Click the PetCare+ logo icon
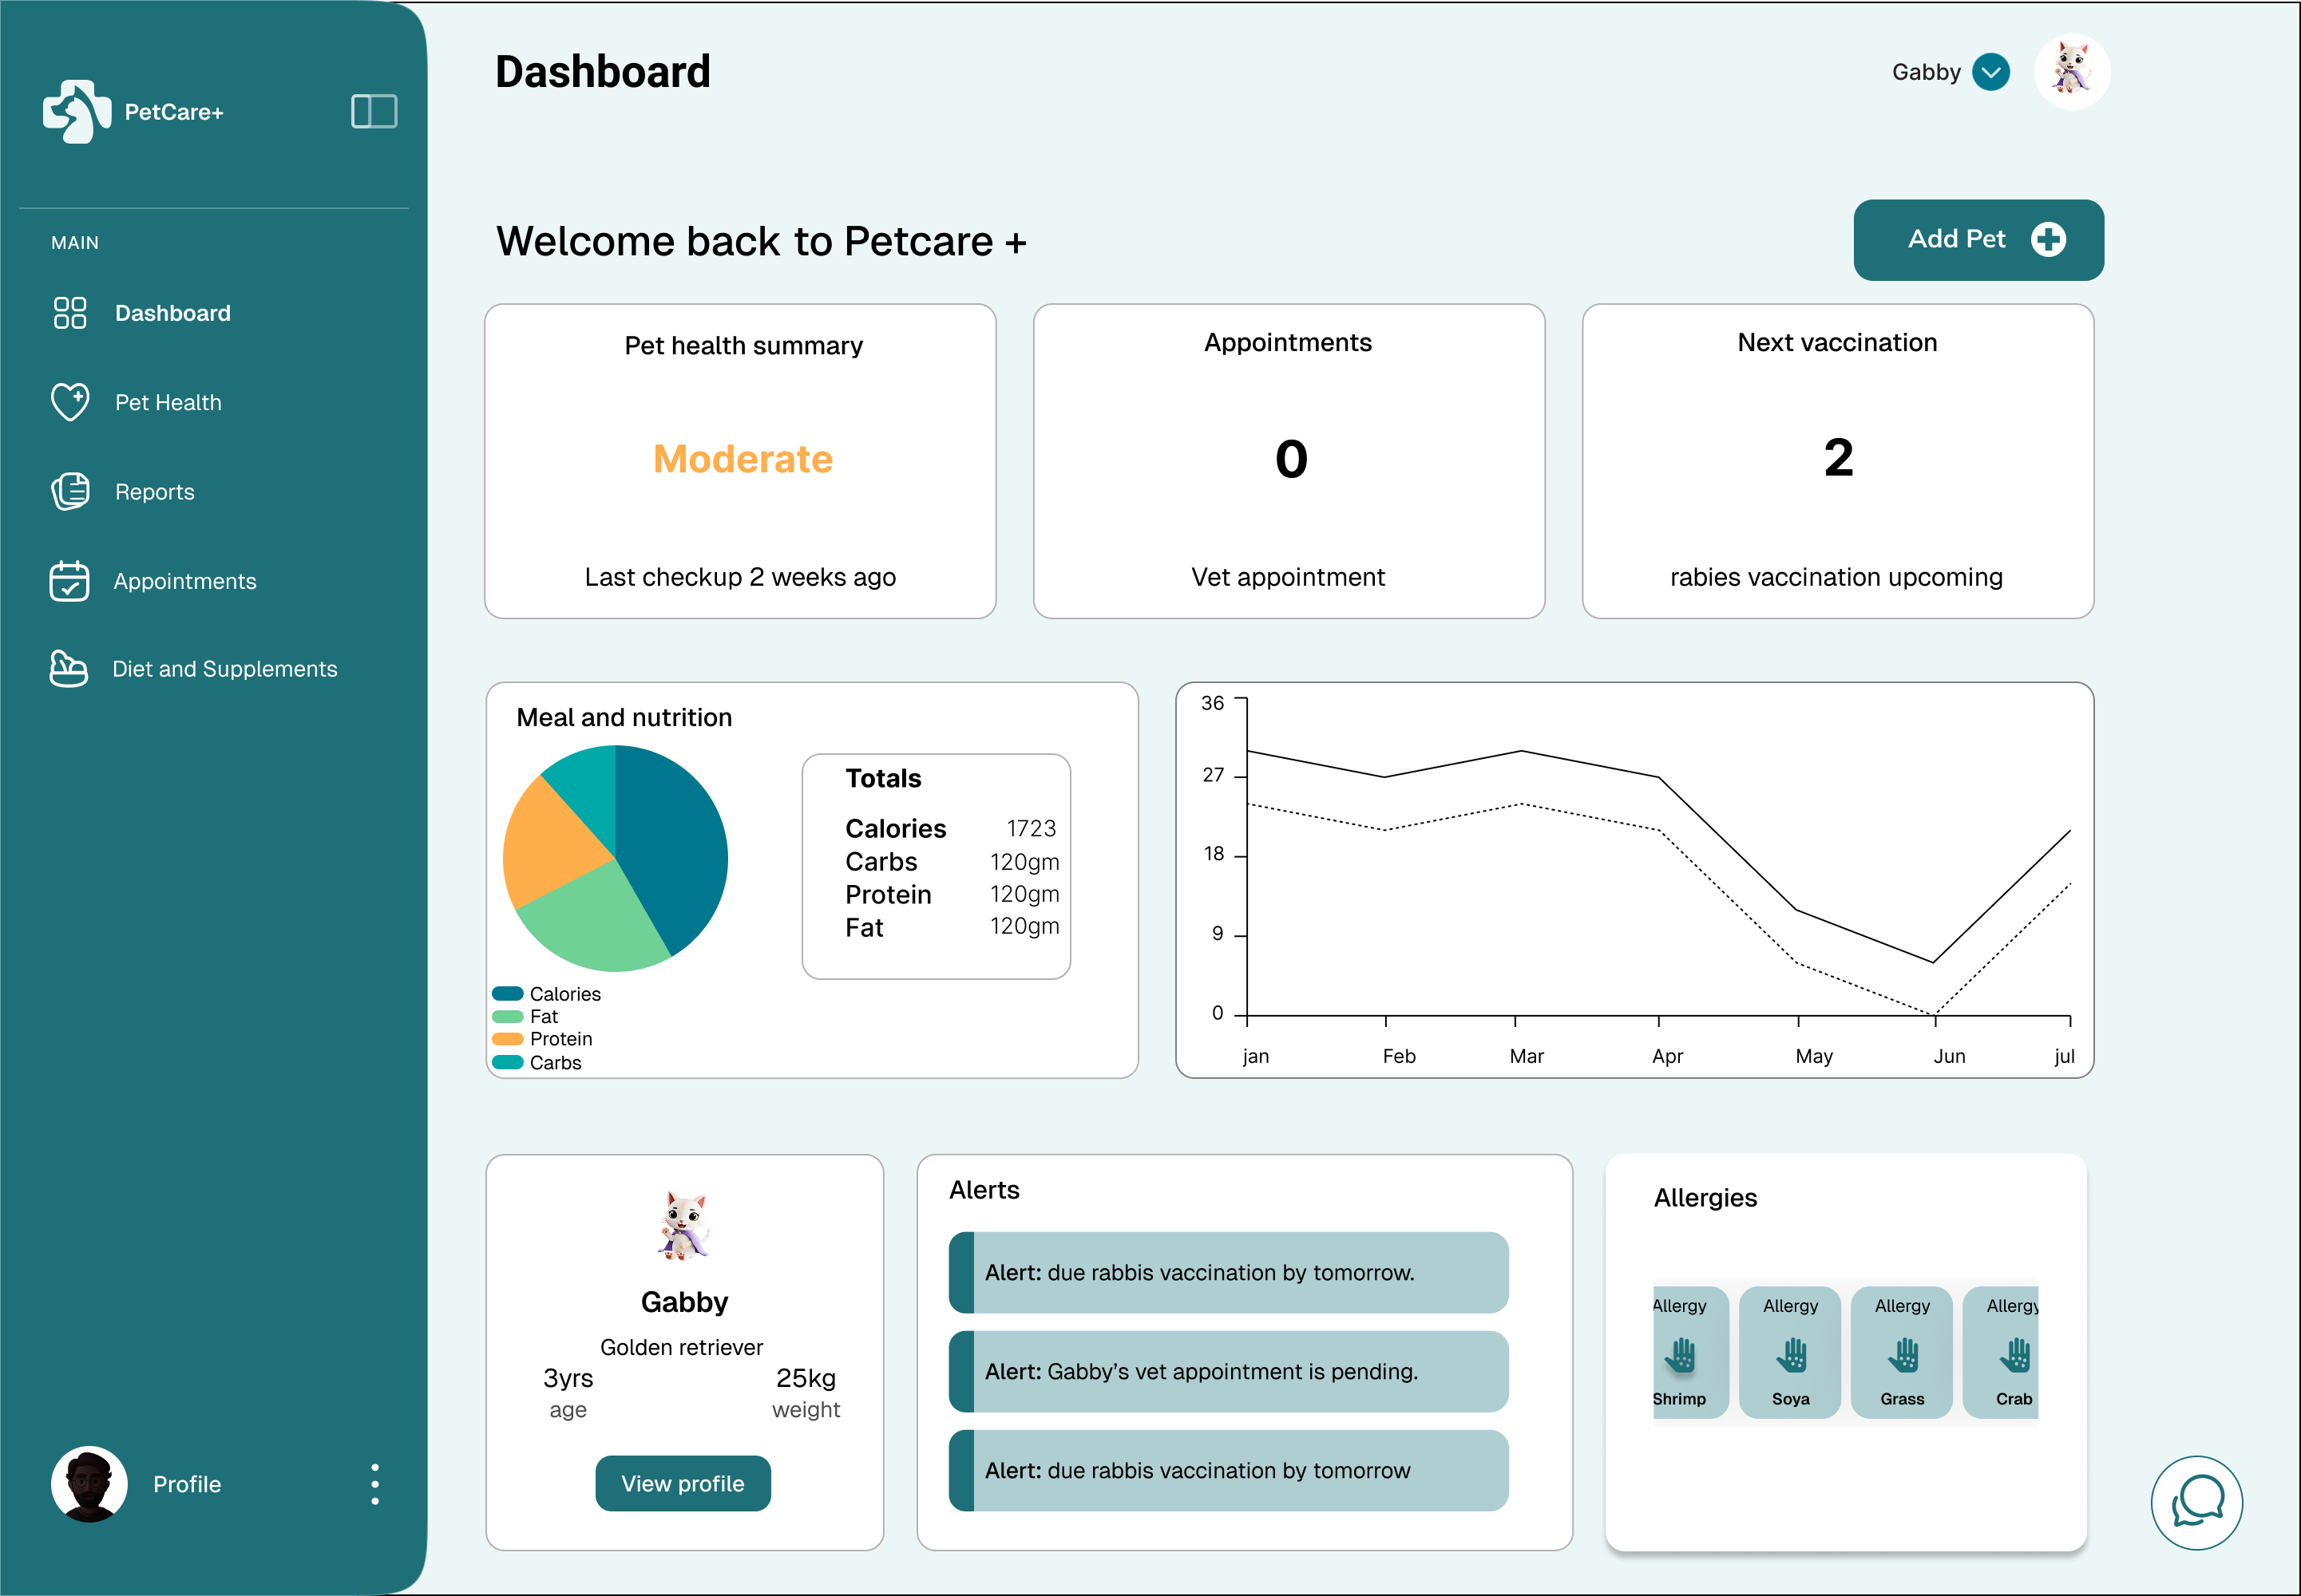The height and width of the screenshot is (1596, 2301). click(77, 111)
